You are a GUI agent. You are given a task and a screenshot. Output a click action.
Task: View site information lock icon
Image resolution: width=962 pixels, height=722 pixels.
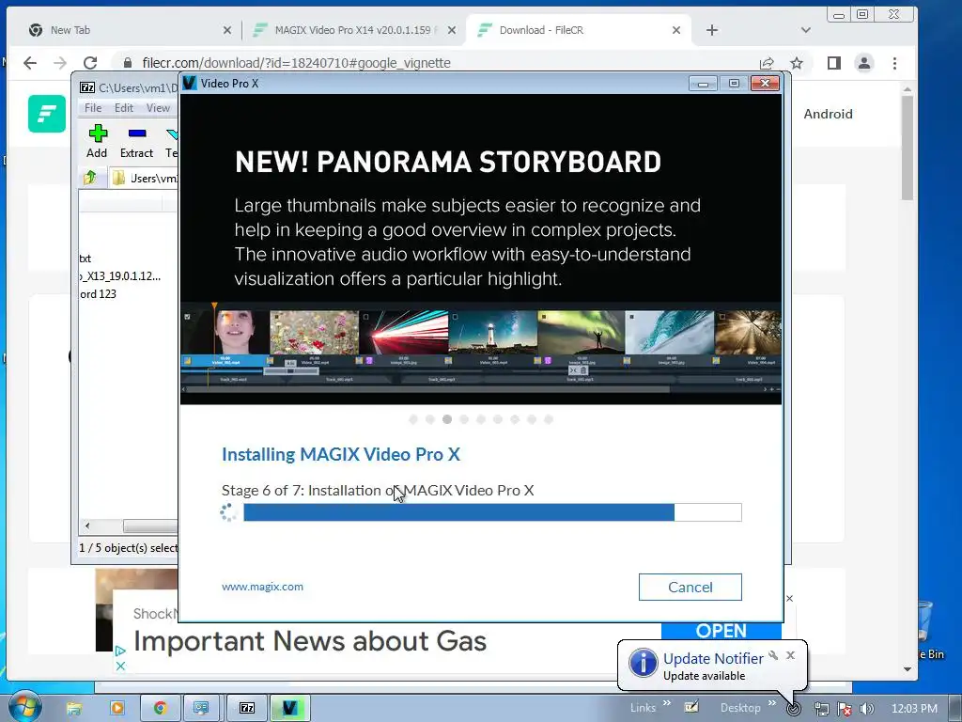pyautogui.click(x=128, y=63)
